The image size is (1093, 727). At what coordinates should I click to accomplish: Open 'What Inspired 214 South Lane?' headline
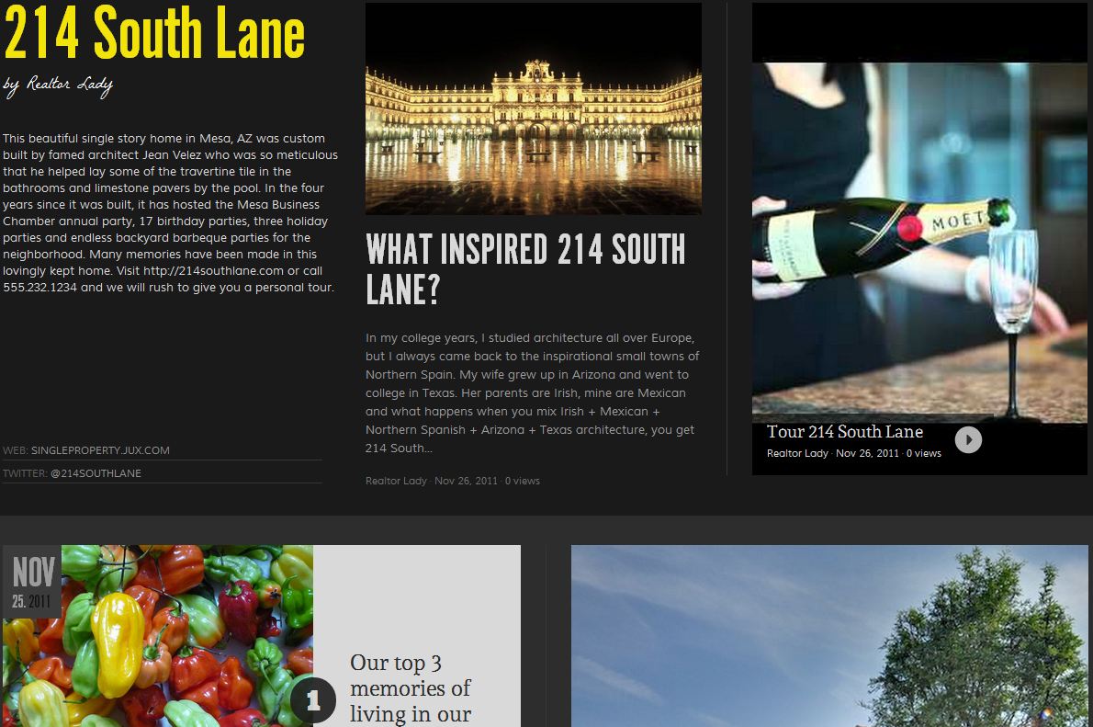[525, 268]
